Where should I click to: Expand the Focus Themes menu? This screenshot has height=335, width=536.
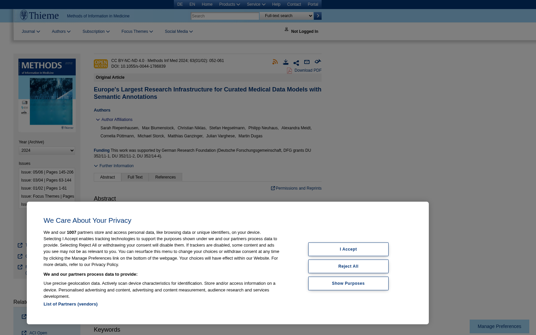tap(137, 31)
